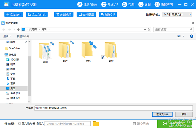The image size is (196, 130).
Task: Click the 选择文件夹 button
Action: 162,114
